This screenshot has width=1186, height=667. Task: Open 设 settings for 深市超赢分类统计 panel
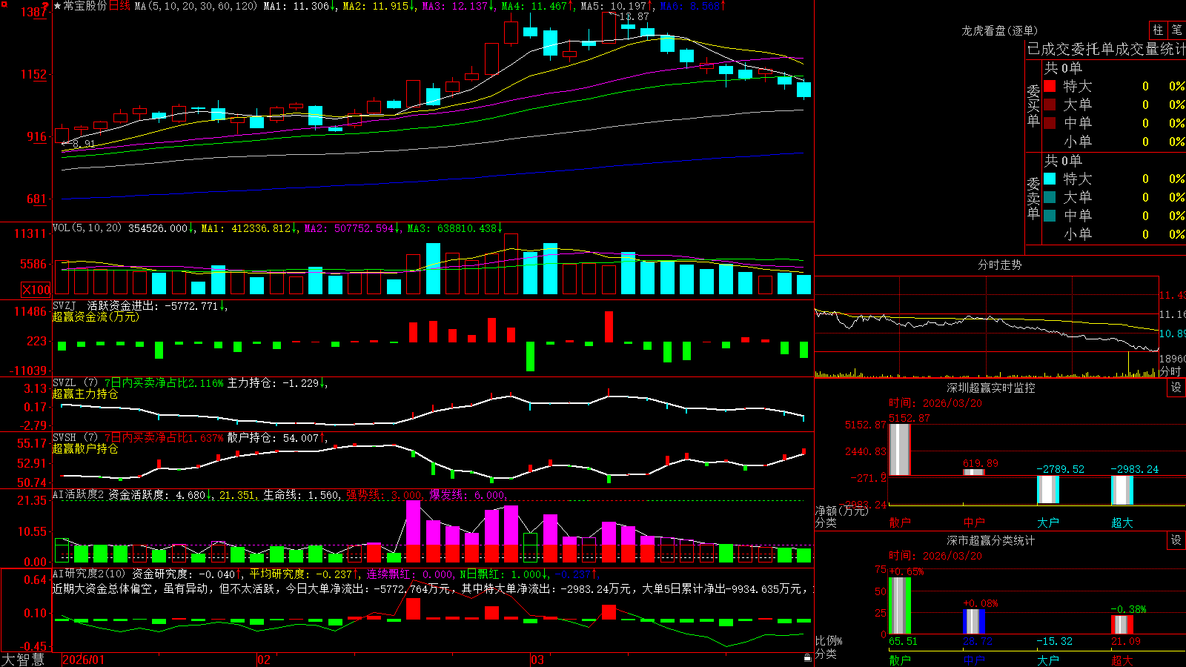1176,540
